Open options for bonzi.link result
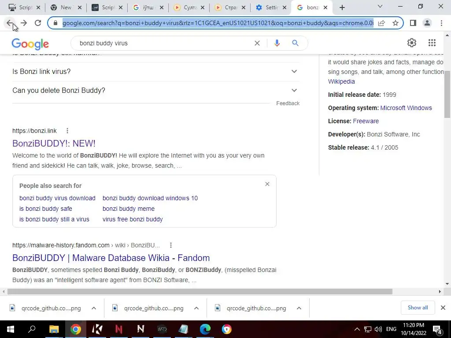Viewport: 451px width, 338px height. 67,131
